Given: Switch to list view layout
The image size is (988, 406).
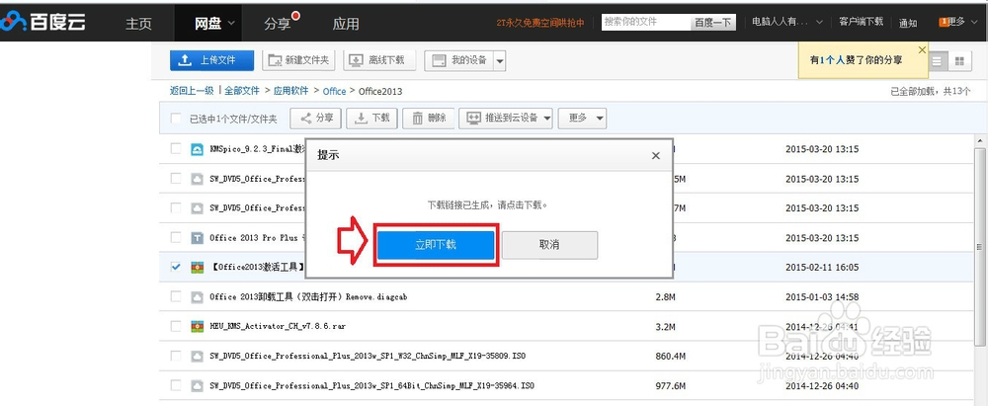Looking at the screenshot, I should coord(938,61).
